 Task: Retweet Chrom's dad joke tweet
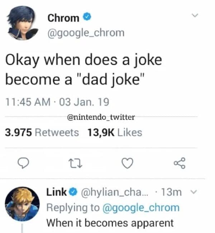point(76,163)
